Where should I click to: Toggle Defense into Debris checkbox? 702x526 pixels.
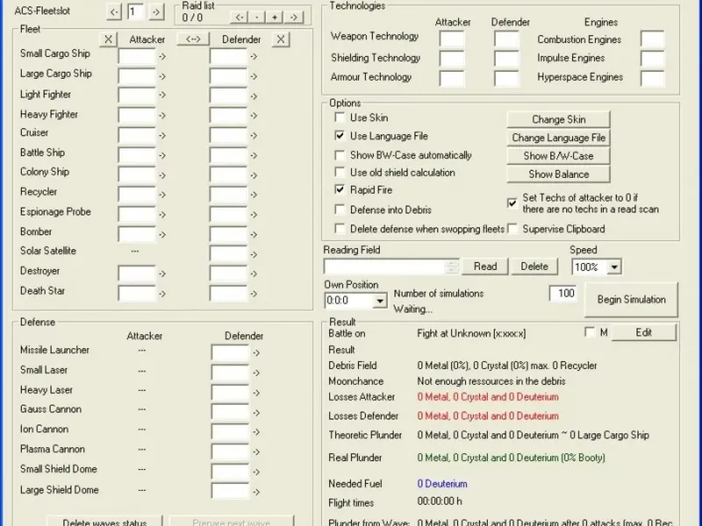pos(340,210)
